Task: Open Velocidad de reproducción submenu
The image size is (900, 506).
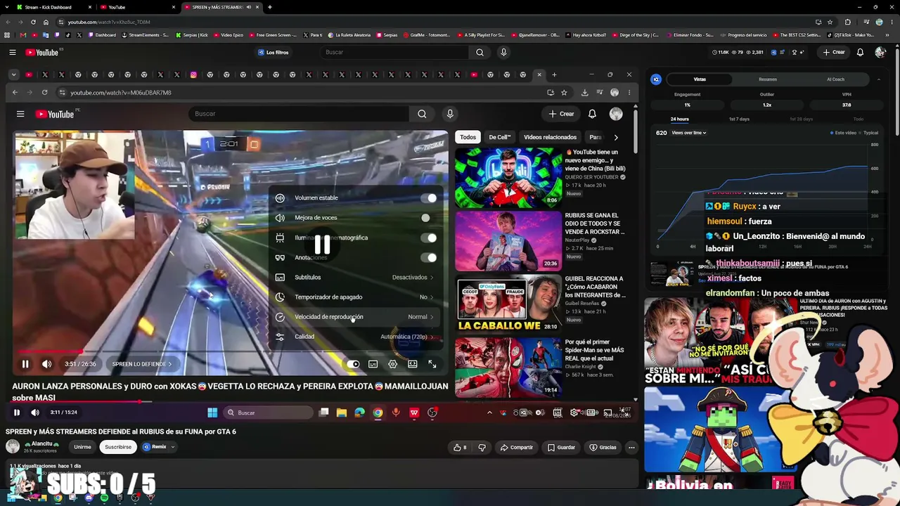Action: [x=356, y=317]
